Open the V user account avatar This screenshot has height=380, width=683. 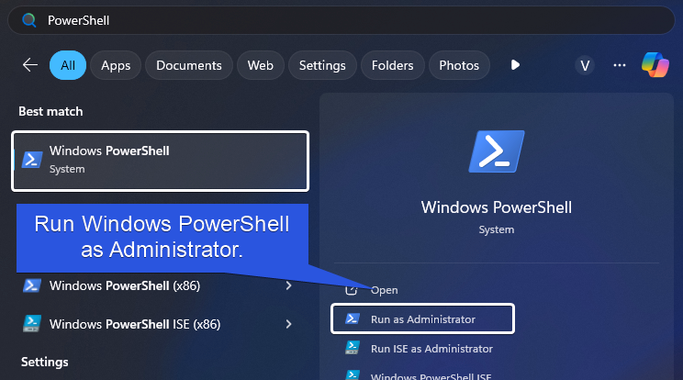pos(585,66)
